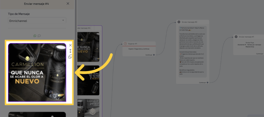The width and height of the screenshot is (264, 117).
Task: Open the Enviar mensaje #3 node header
Action: pos(189,22)
